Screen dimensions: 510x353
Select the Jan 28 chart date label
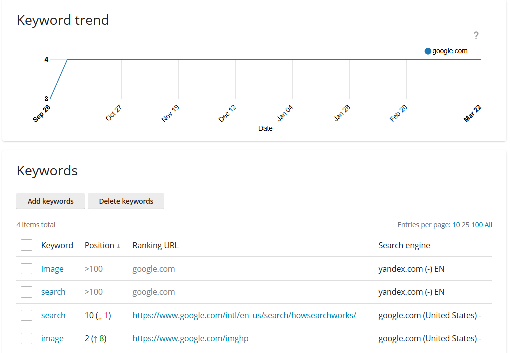(342, 113)
